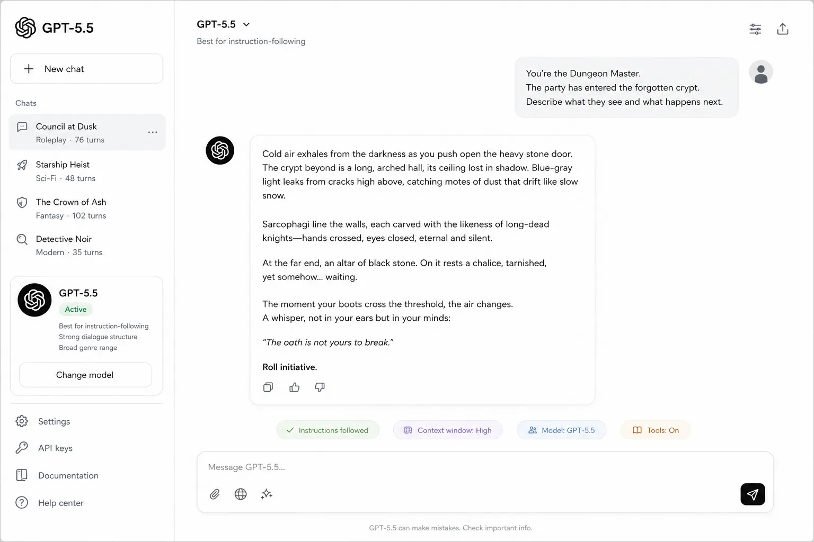The width and height of the screenshot is (814, 542).
Task: Click the sparkle icon in message box
Action: tap(267, 494)
